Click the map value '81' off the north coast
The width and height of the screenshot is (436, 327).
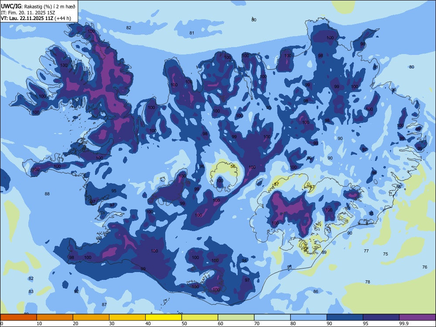192,33
